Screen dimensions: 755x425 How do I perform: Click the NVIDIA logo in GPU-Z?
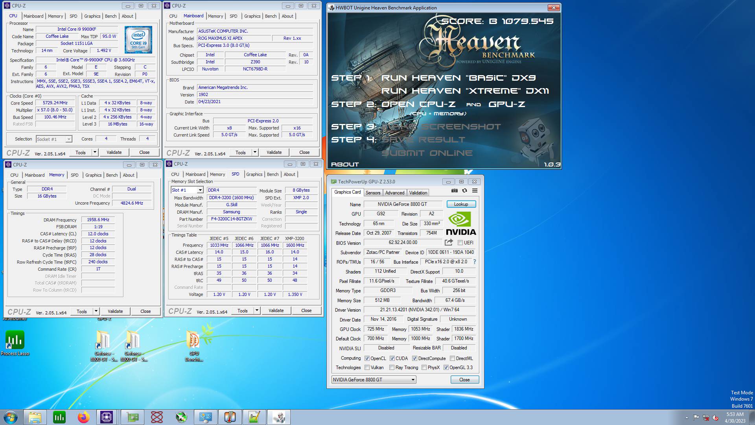(461, 224)
